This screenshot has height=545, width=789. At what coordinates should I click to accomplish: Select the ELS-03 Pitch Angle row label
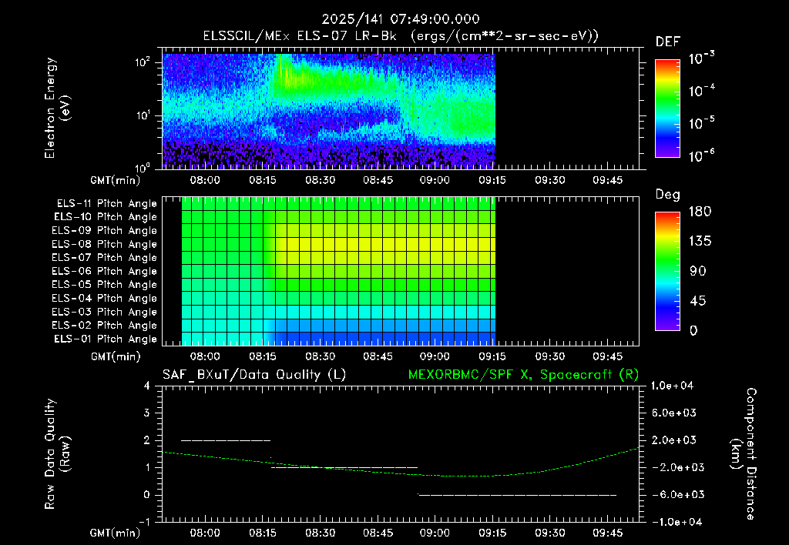[x=105, y=313]
